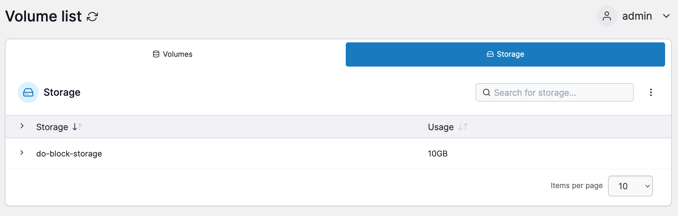This screenshot has height=216, width=678.
Task: Select the do-block-storage entry name
Action: [69, 154]
